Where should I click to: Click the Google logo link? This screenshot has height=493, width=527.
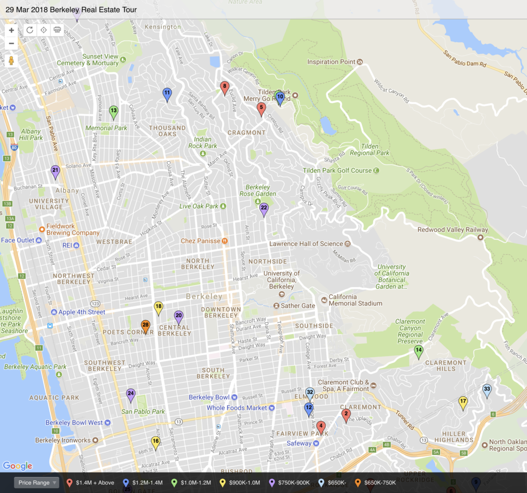click(17, 466)
